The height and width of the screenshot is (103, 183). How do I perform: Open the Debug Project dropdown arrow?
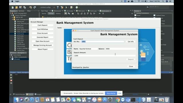pos(74,7)
